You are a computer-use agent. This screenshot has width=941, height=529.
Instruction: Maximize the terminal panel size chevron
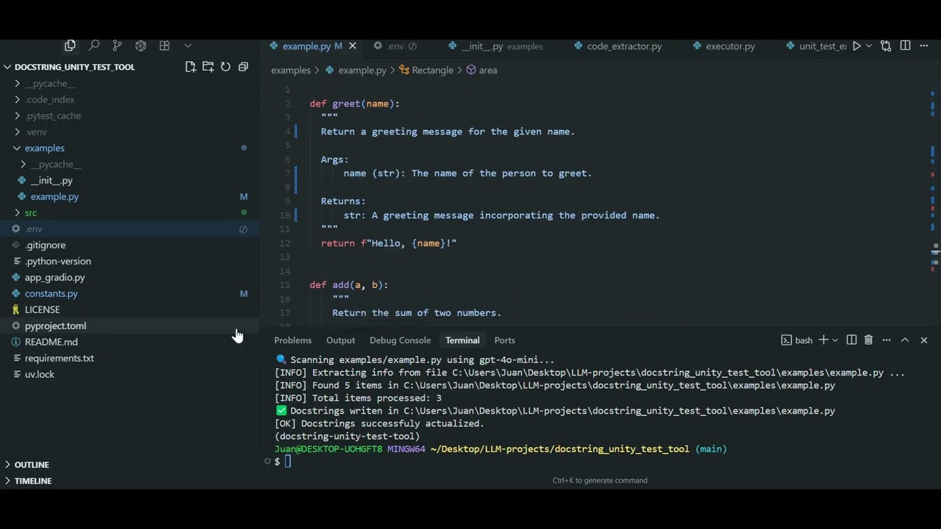tap(905, 340)
